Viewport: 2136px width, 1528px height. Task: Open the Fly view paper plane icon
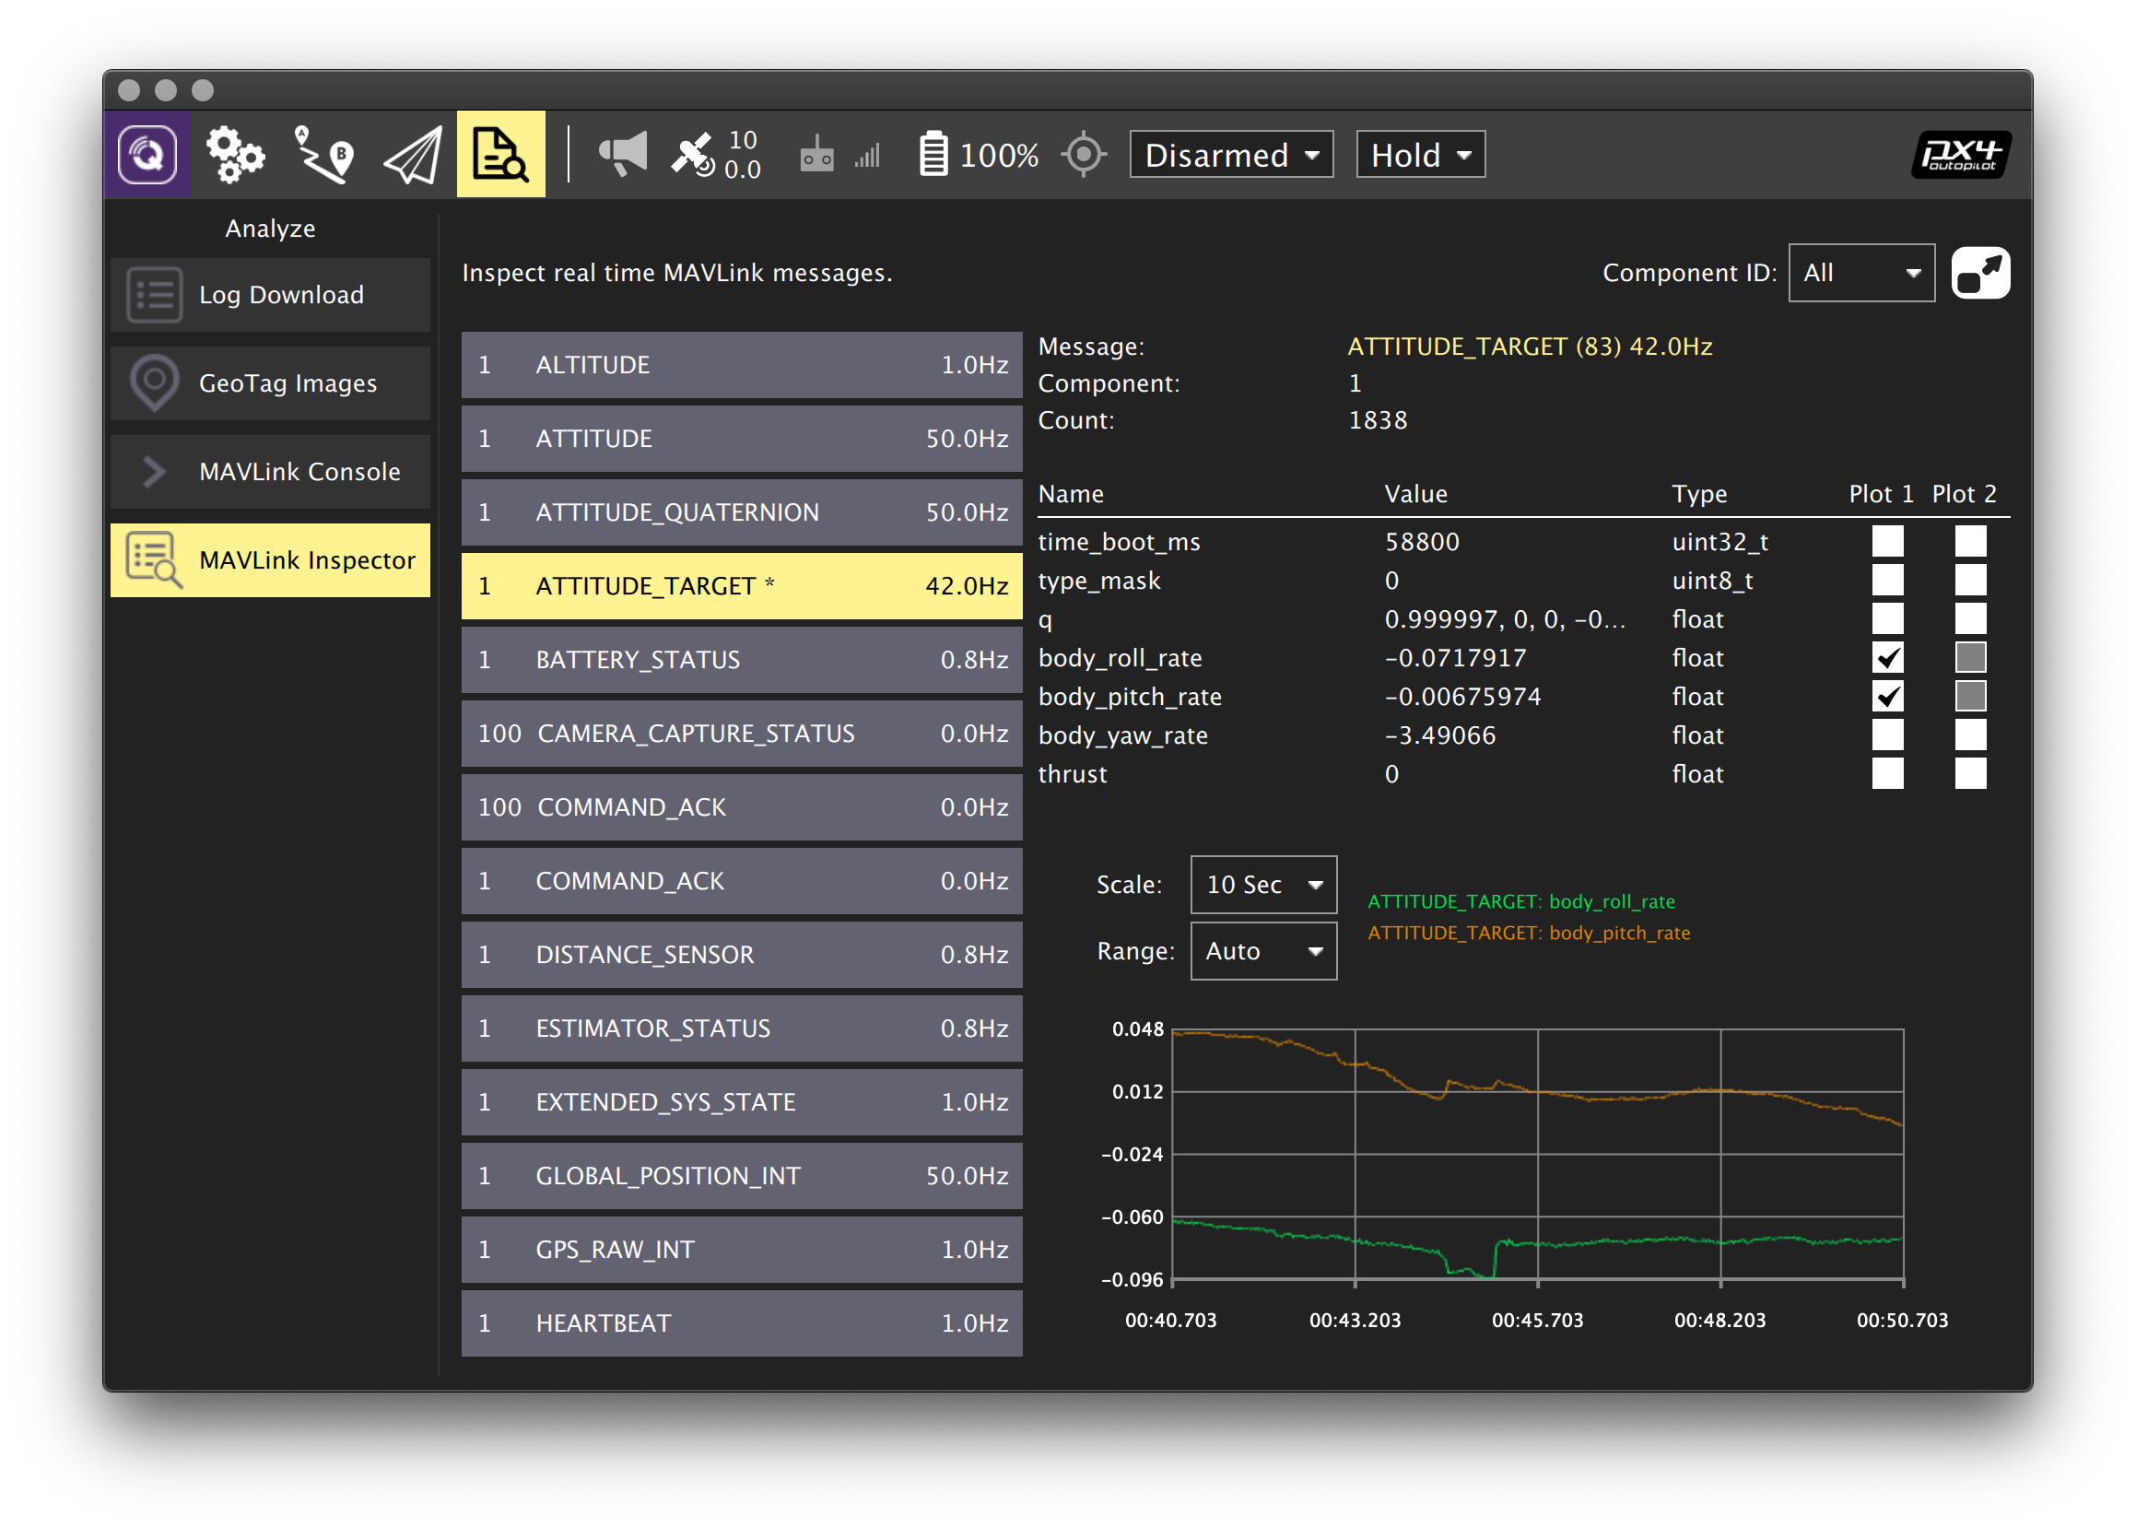(x=413, y=155)
